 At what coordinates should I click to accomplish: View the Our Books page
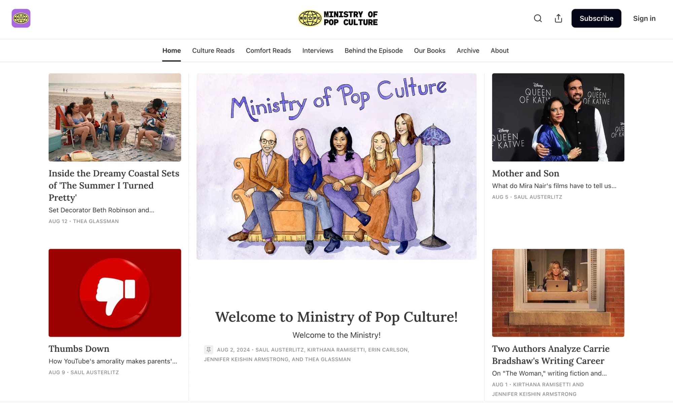pyautogui.click(x=429, y=50)
